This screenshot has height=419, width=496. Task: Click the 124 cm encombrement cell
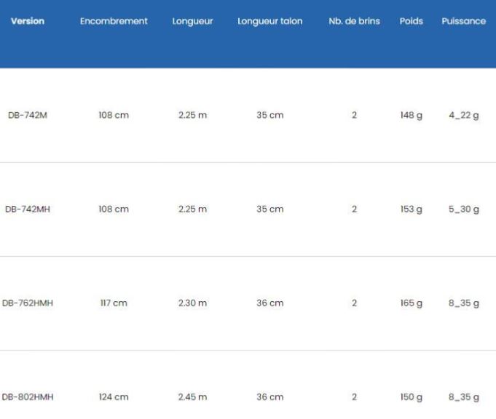(x=114, y=397)
